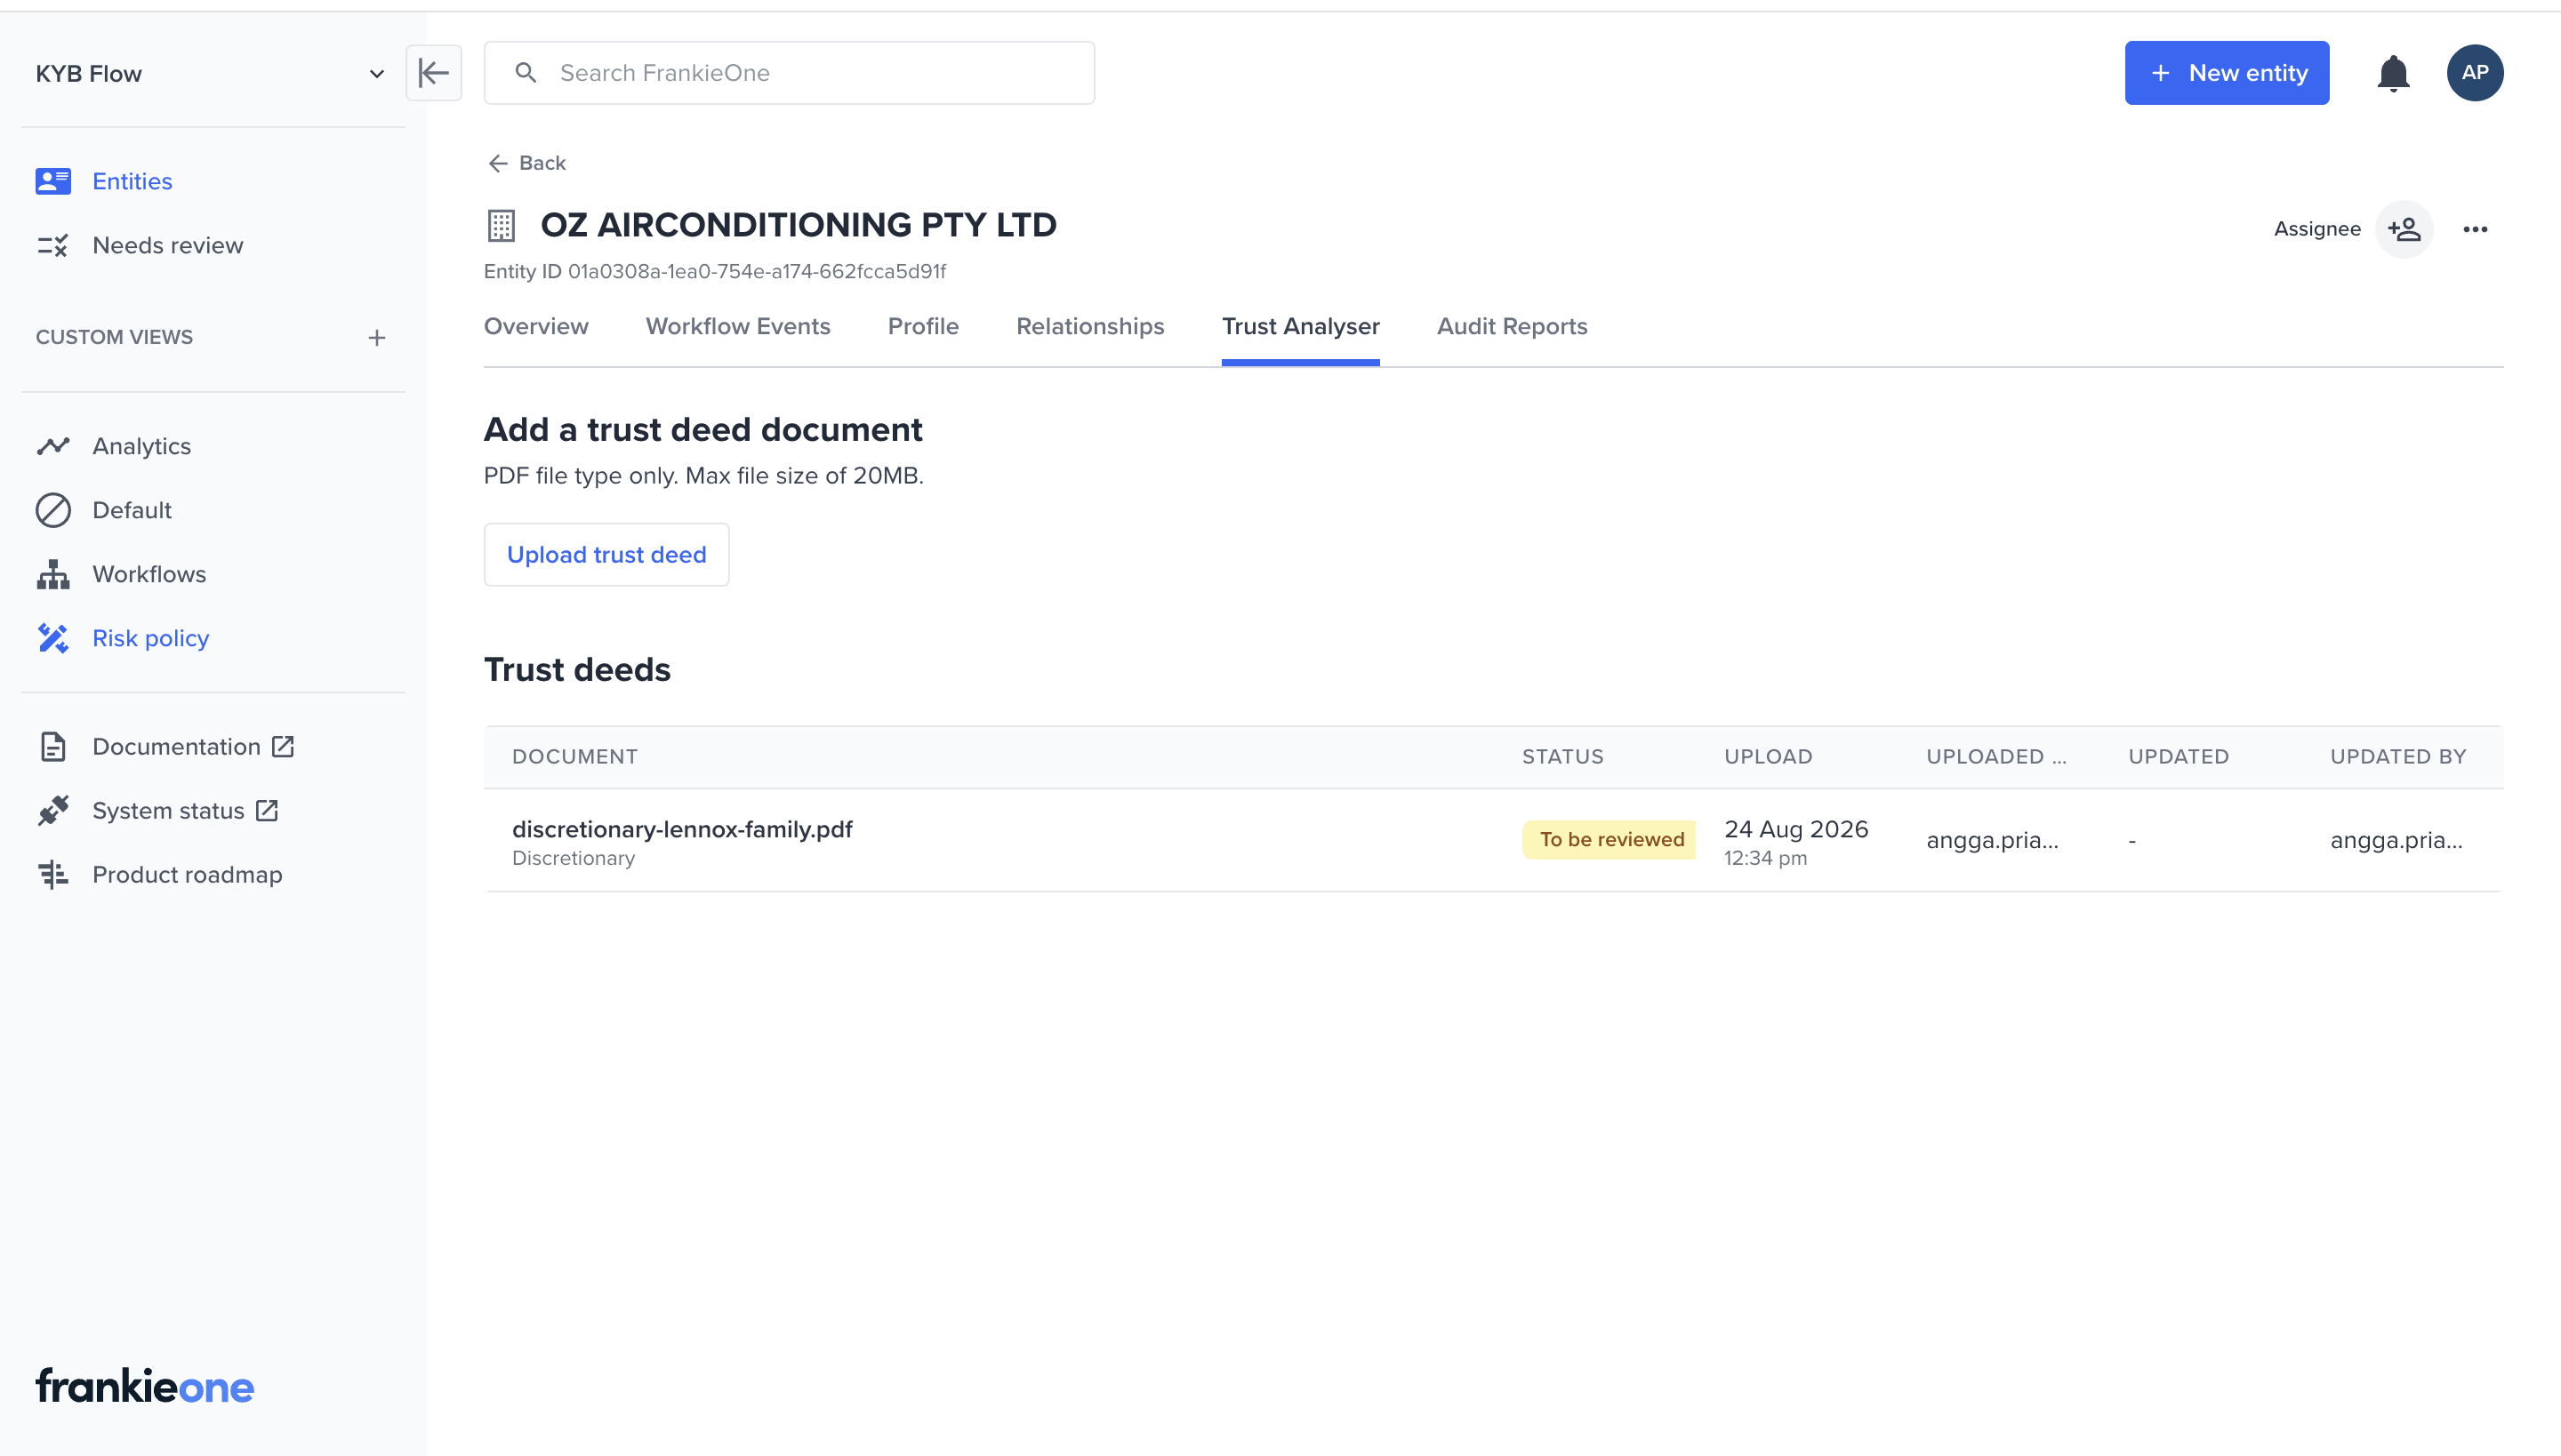This screenshot has width=2561, height=1456.
Task: Open the Relationships tab
Action: point(1090,326)
